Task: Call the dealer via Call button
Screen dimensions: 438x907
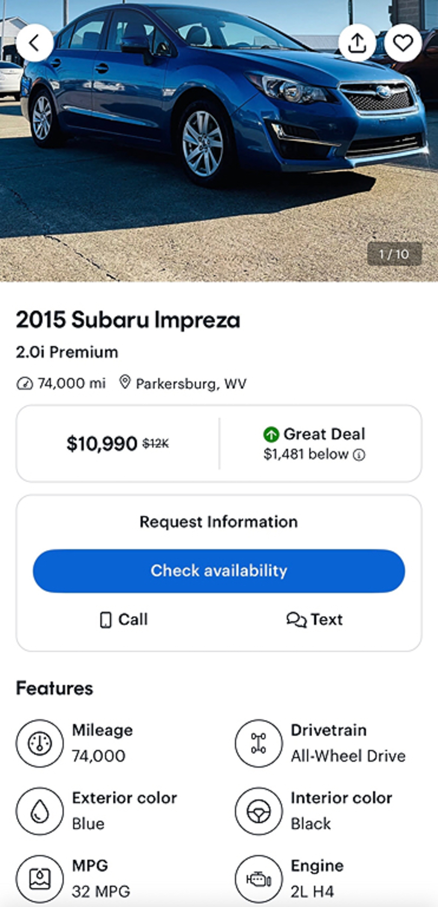Action: (124, 619)
